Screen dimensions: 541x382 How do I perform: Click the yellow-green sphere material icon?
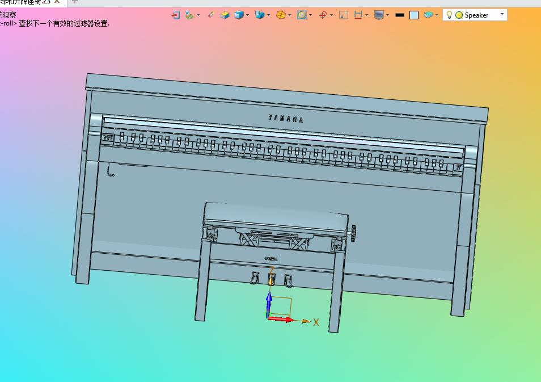pos(459,15)
